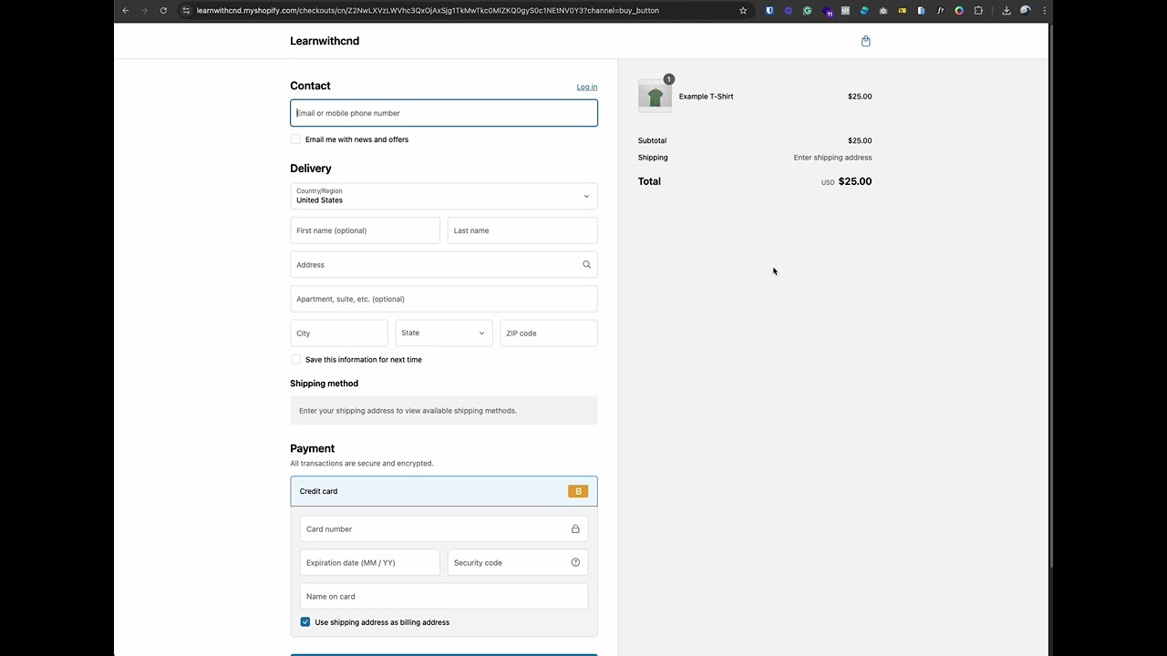
Task: Click the card number lock icon
Action: pyautogui.click(x=575, y=528)
